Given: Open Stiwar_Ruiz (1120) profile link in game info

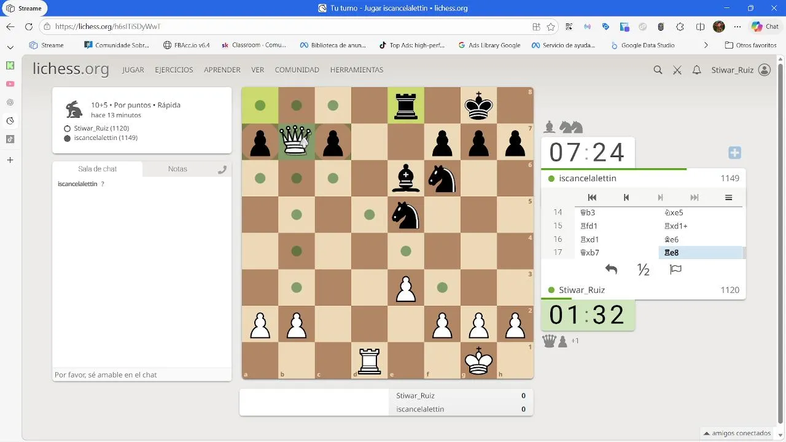Looking at the screenshot, I should [x=101, y=128].
